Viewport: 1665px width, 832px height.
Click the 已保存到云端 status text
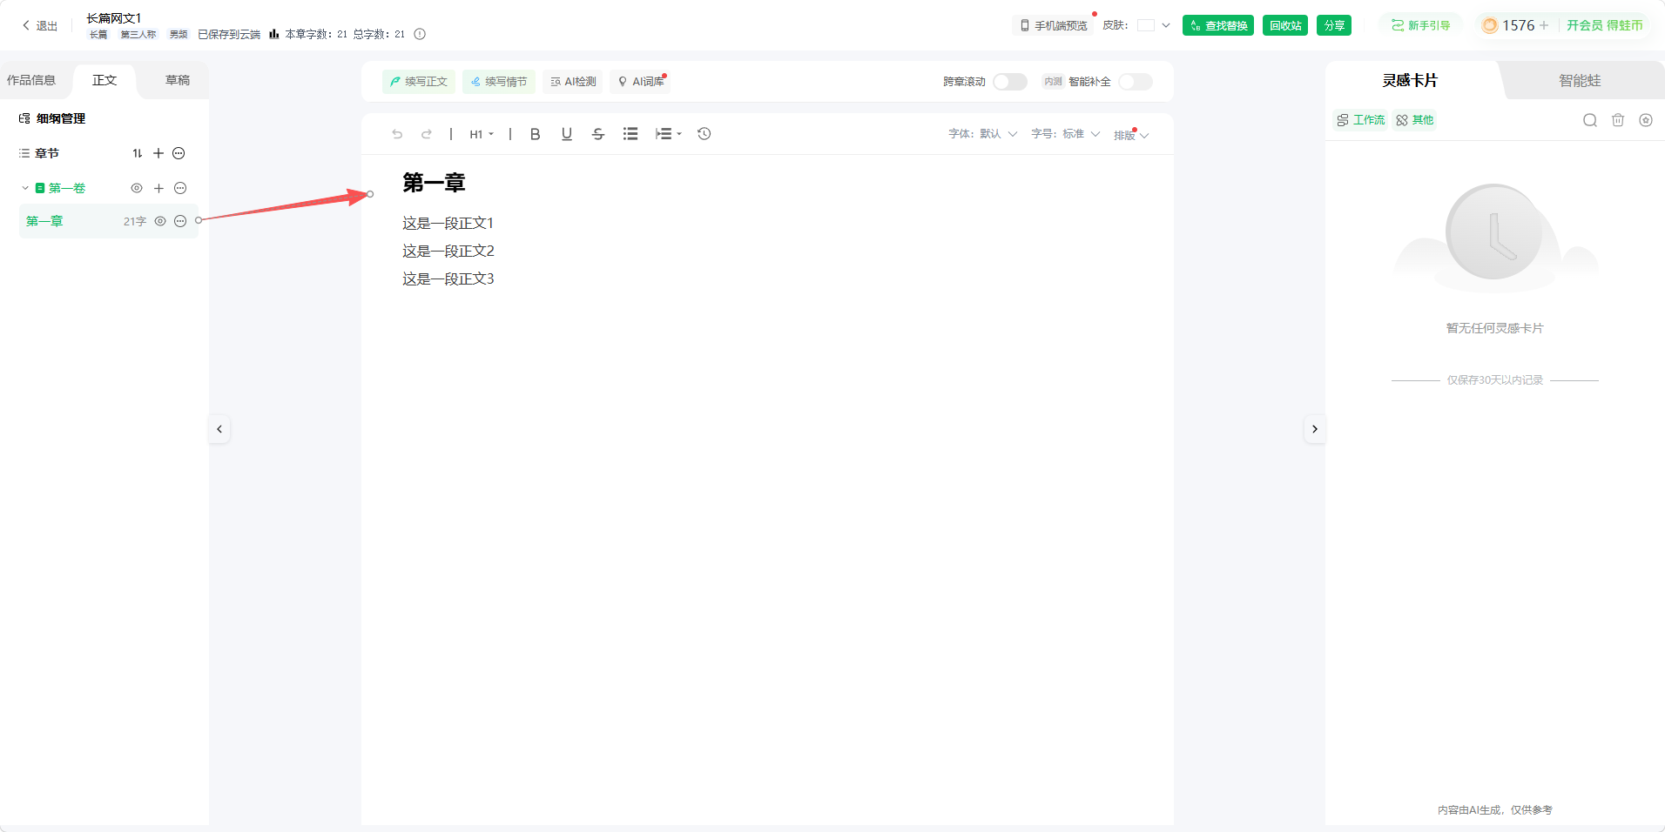[229, 34]
